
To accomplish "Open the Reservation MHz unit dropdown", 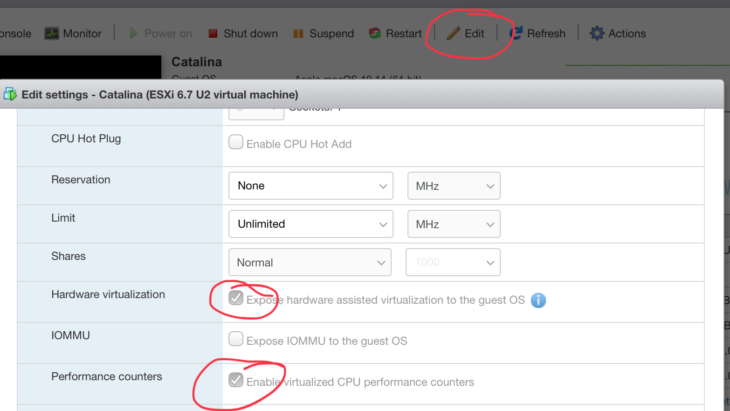I will (x=454, y=186).
